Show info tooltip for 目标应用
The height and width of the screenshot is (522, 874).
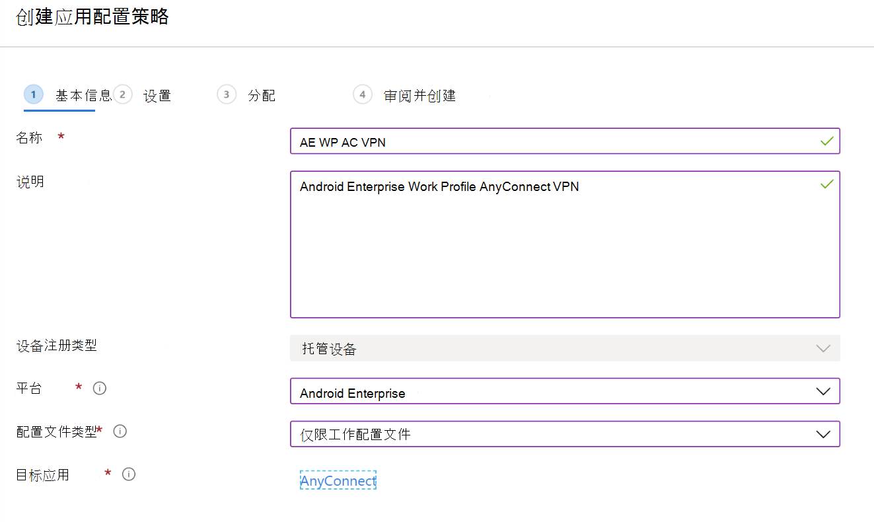(x=129, y=474)
